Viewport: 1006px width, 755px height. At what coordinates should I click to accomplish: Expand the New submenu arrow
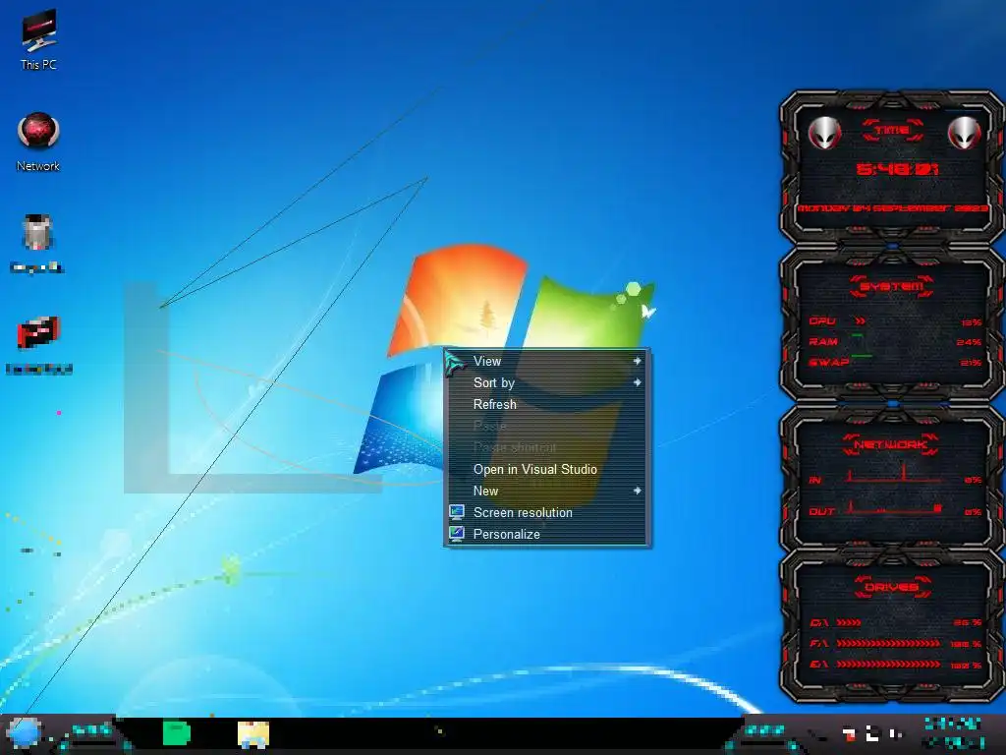pyautogui.click(x=637, y=491)
